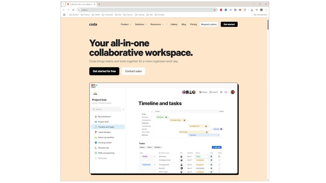Click the Project hub team icon
The width and height of the screenshot is (326, 183).
95,93
